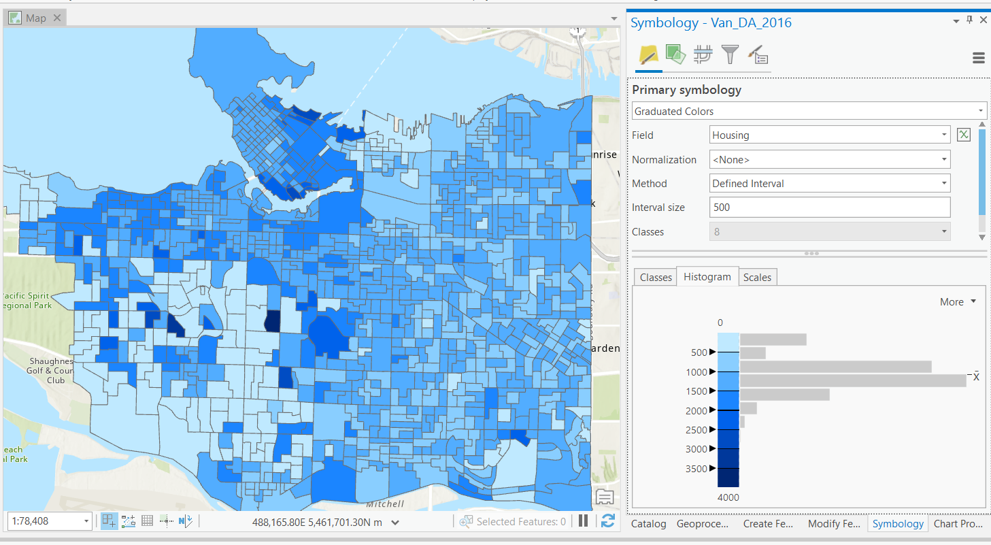Click the 2000 break marker on histogram
Viewport: 991px width, 545px height.
712,410
